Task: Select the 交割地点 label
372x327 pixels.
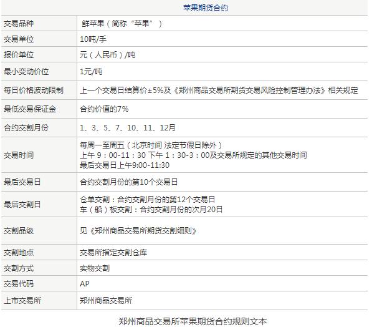Action: point(19,252)
